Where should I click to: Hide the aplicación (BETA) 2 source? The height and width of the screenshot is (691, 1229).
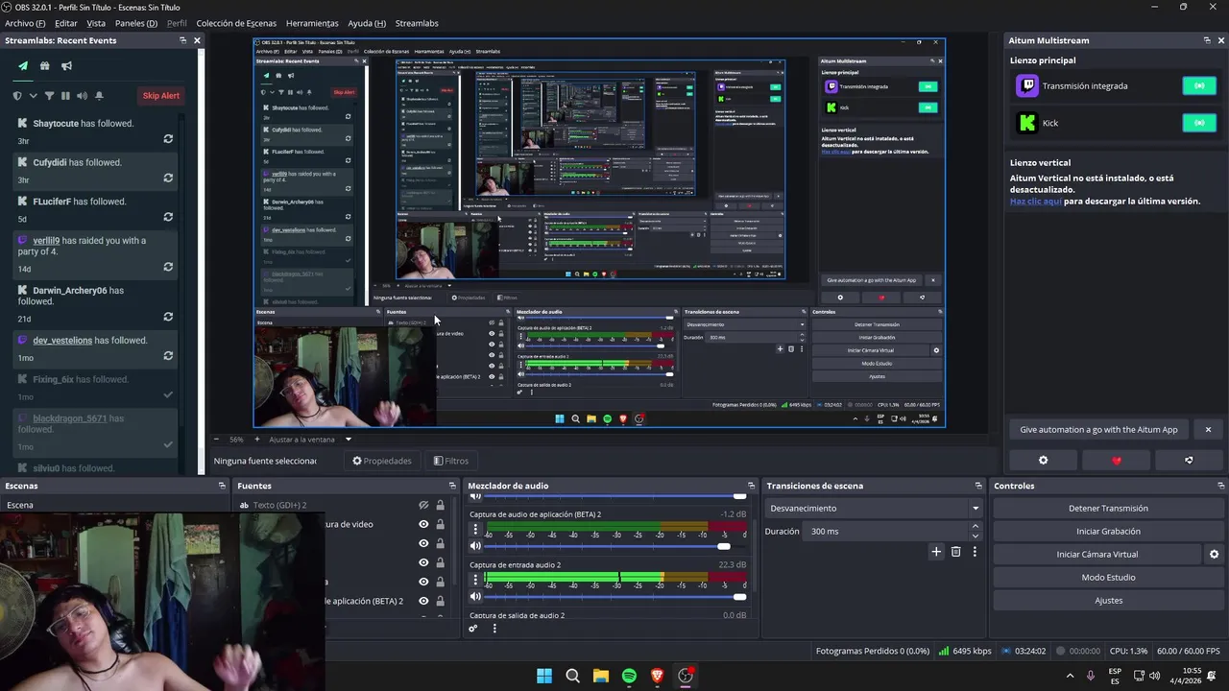(423, 601)
